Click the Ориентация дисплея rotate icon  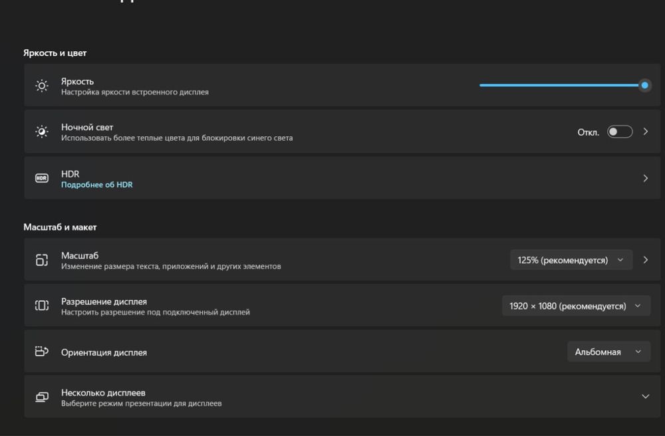tap(41, 351)
